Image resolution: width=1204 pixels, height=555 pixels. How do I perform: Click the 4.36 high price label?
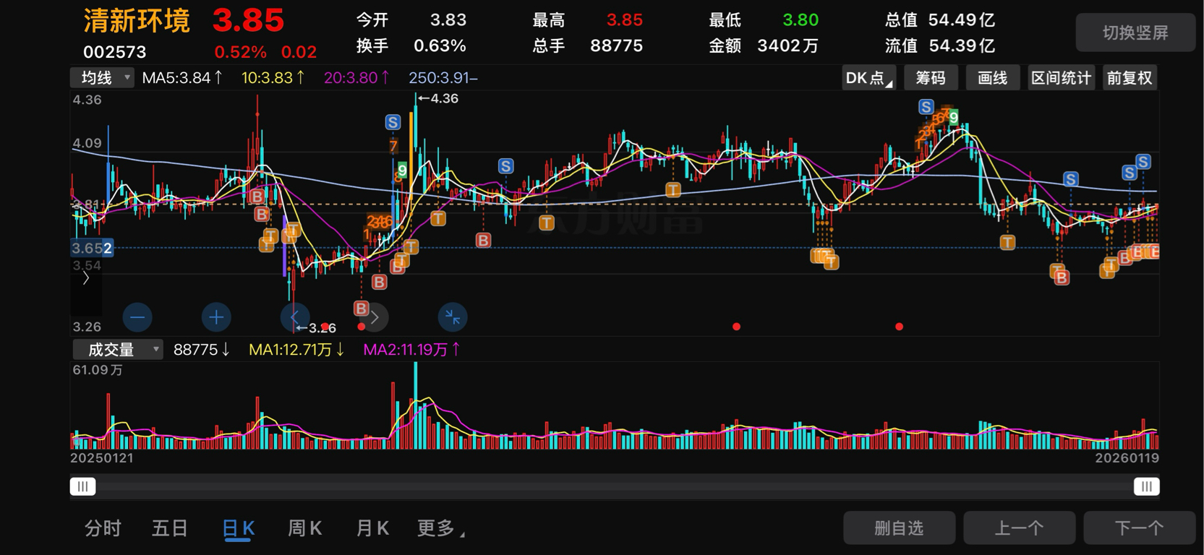point(439,98)
